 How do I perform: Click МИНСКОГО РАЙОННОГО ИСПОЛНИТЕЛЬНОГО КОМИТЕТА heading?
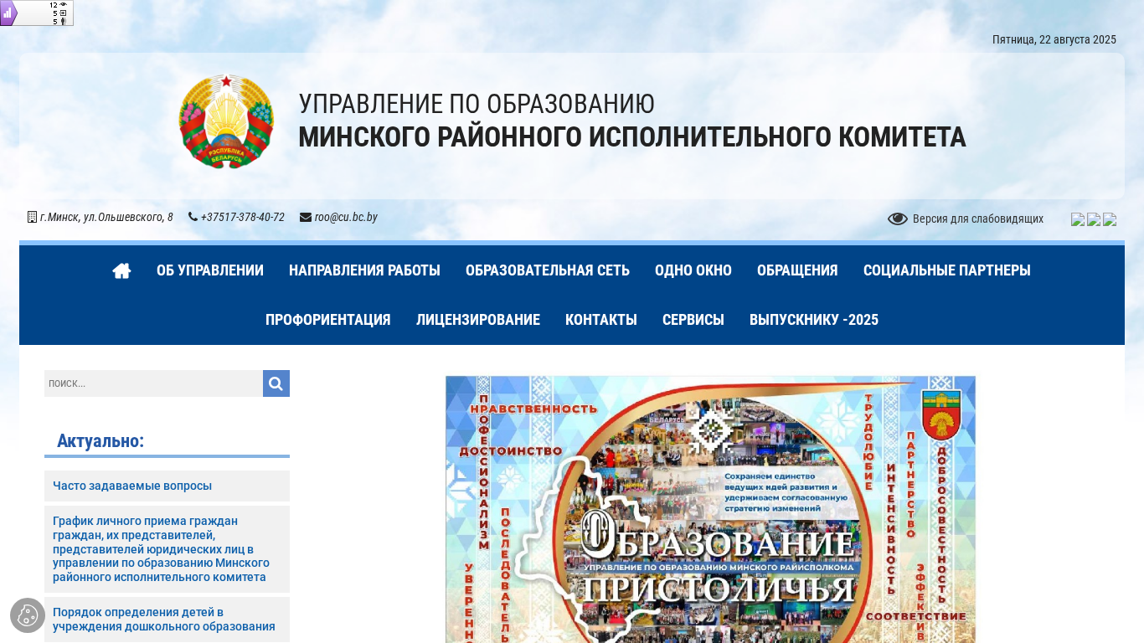tap(632, 137)
